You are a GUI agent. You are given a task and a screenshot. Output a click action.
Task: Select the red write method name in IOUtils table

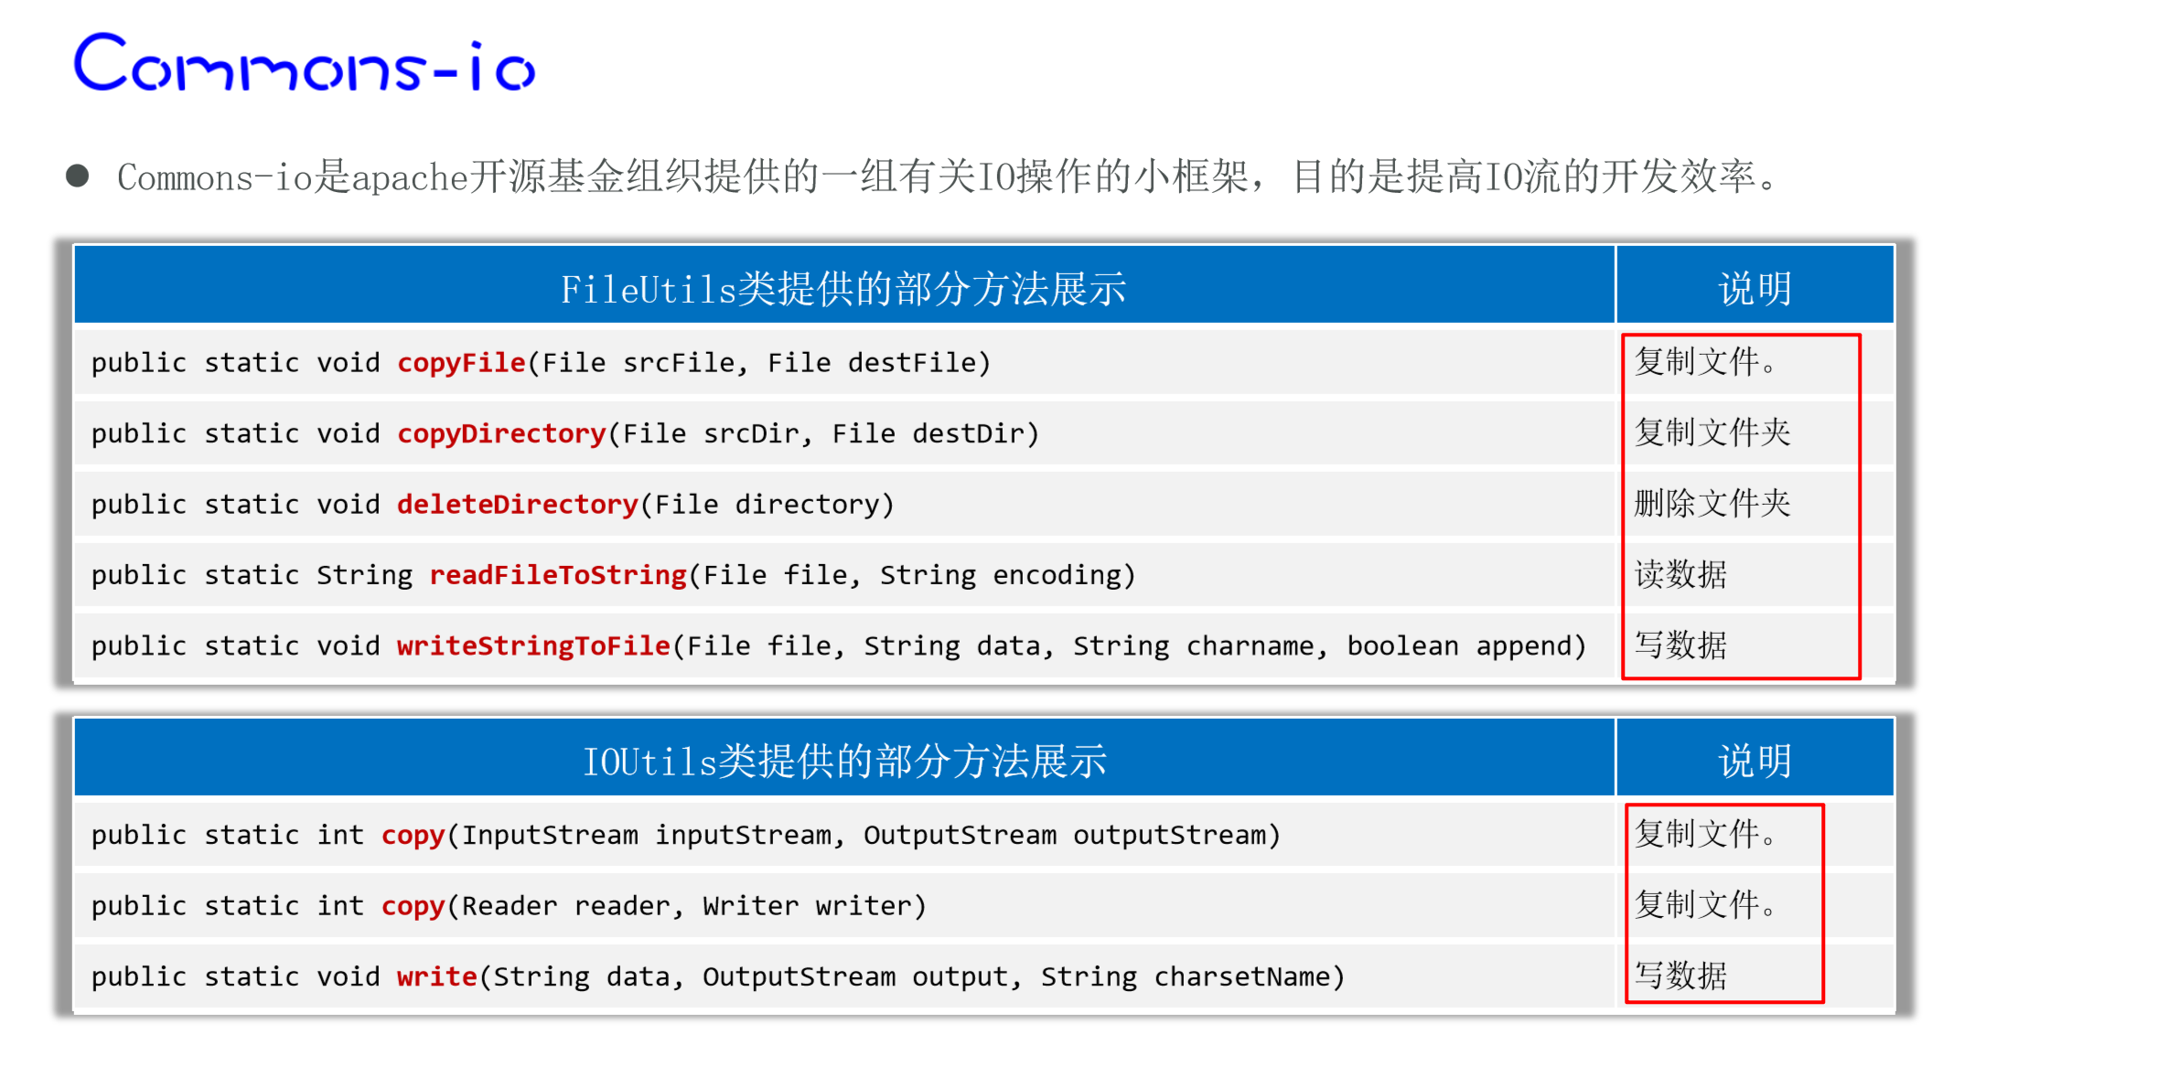pyautogui.click(x=436, y=976)
